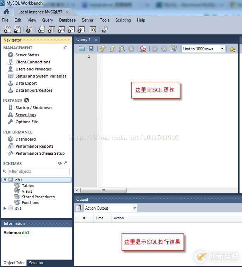Open Data Export
242x267 pixels.
pos(26,83)
